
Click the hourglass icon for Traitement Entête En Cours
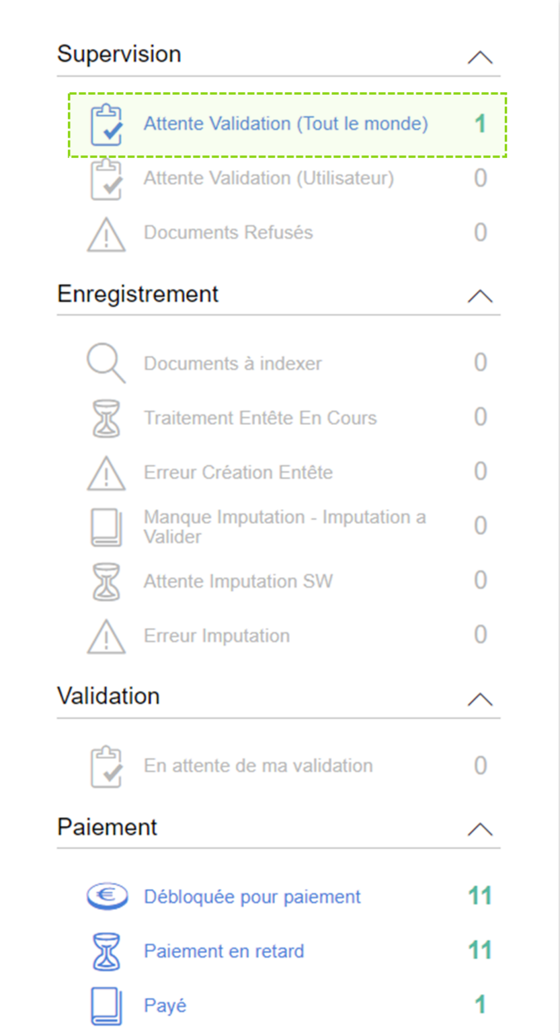[x=106, y=418]
